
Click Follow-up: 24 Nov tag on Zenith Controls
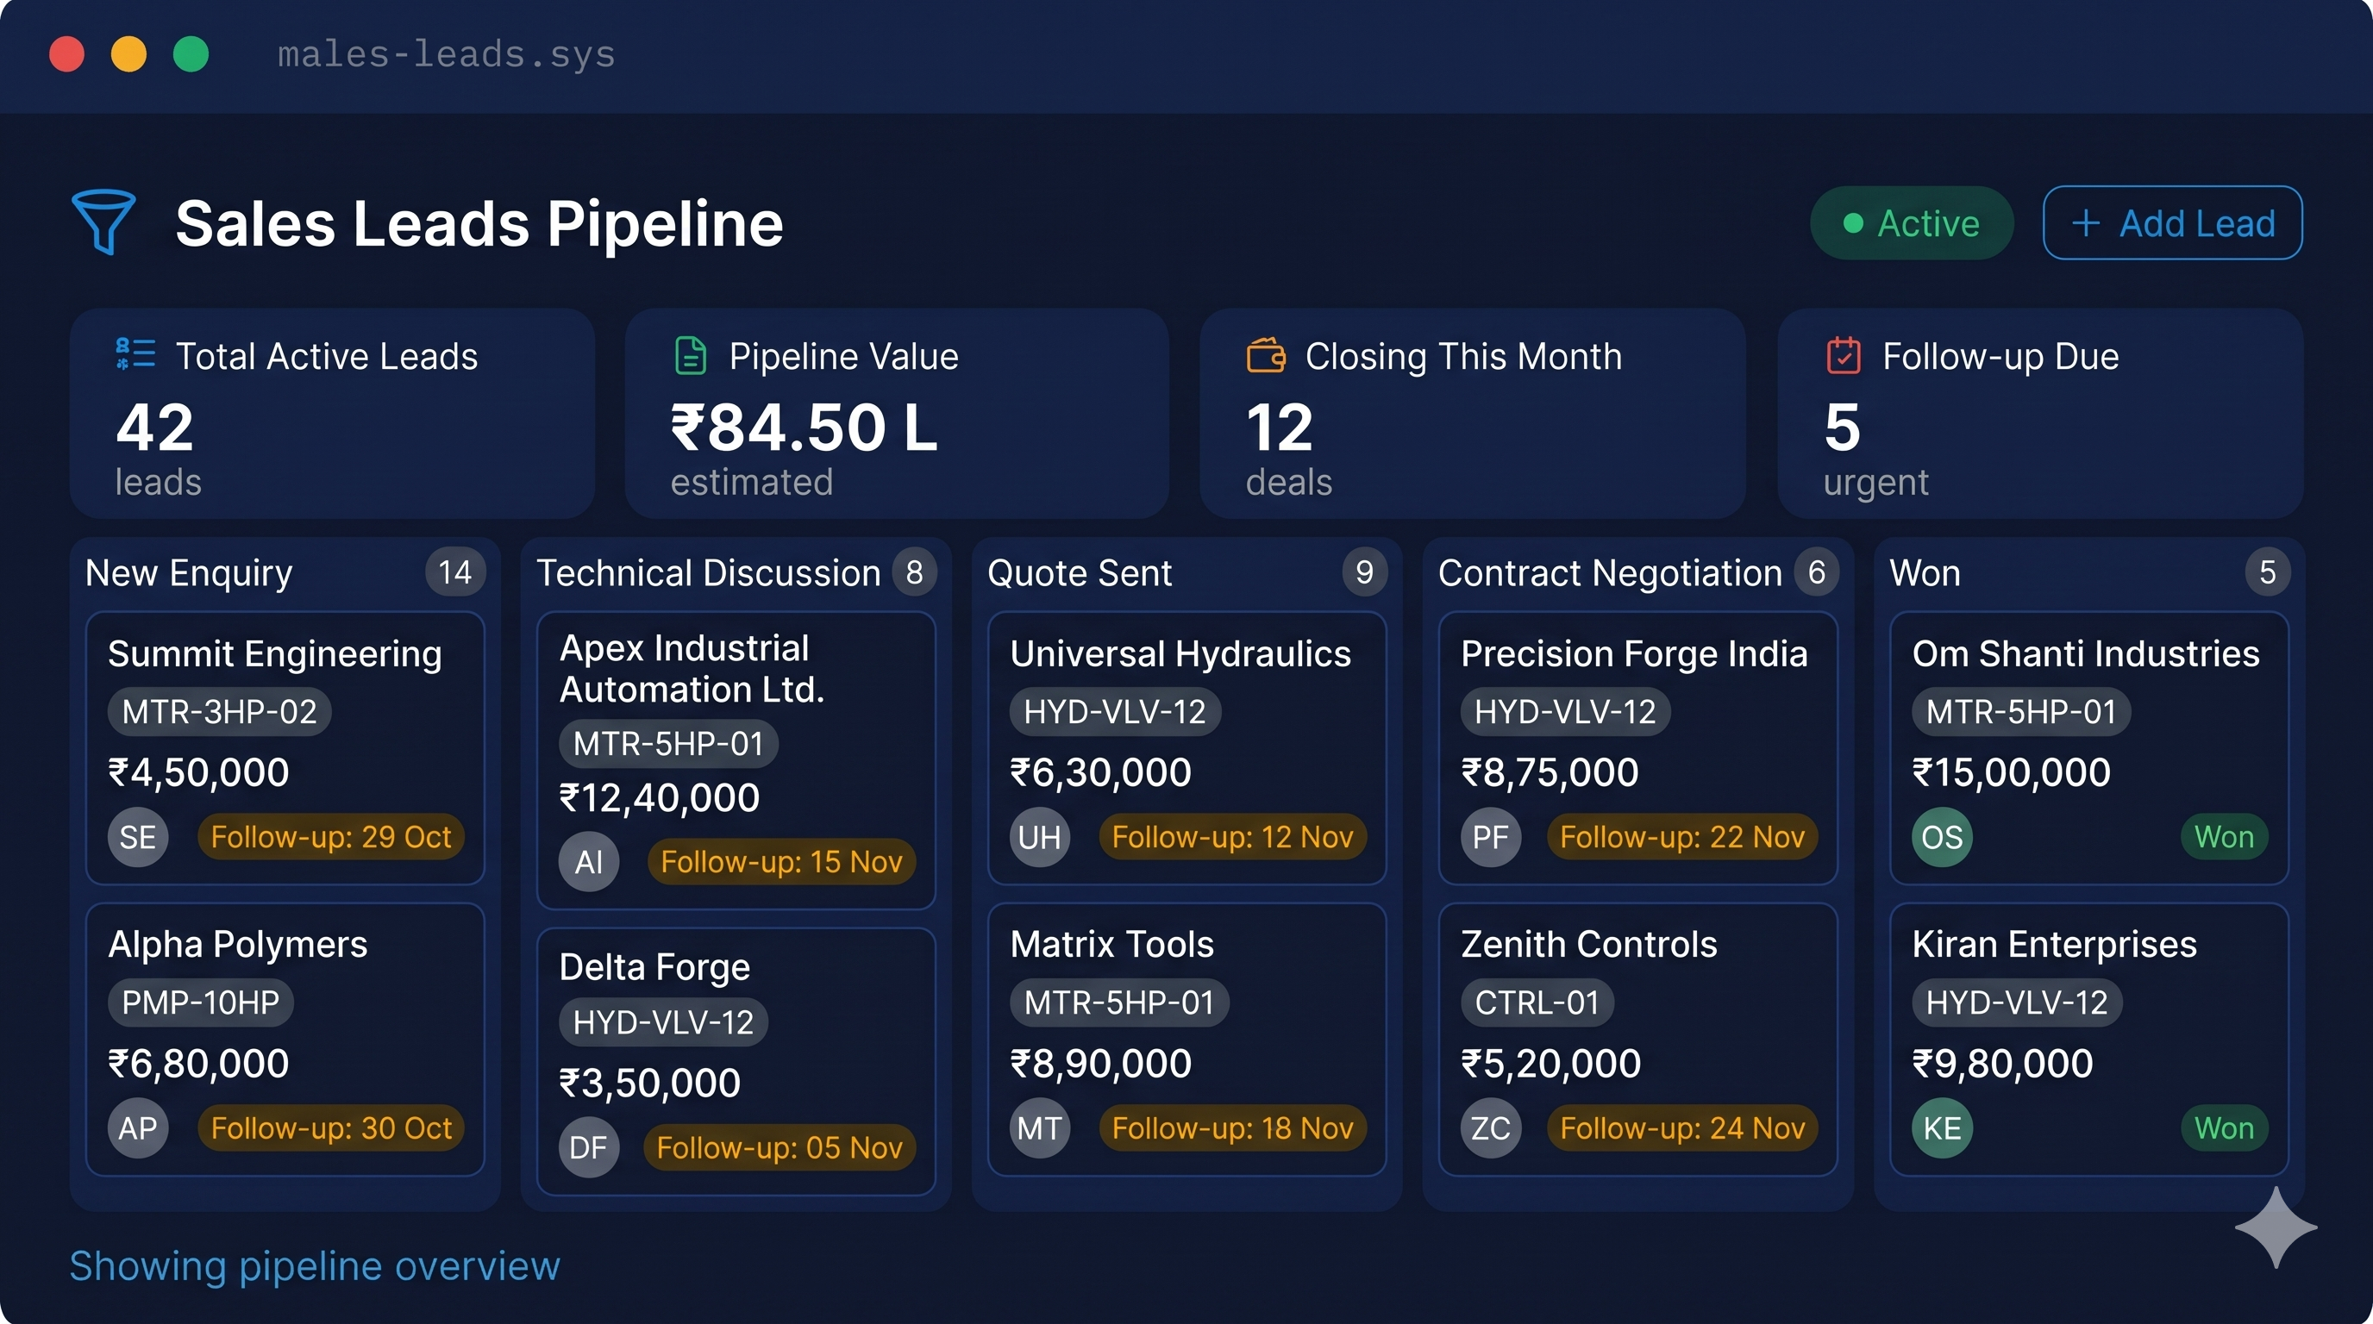point(1682,1127)
